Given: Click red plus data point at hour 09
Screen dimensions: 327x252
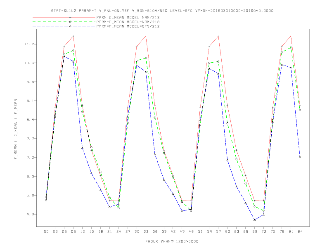Looking at the screenshot, I should (x=73, y=36).
